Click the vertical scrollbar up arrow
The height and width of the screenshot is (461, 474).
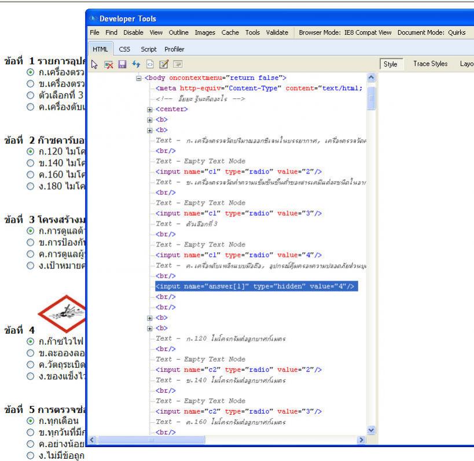pyautogui.click(x=371, y=78)
